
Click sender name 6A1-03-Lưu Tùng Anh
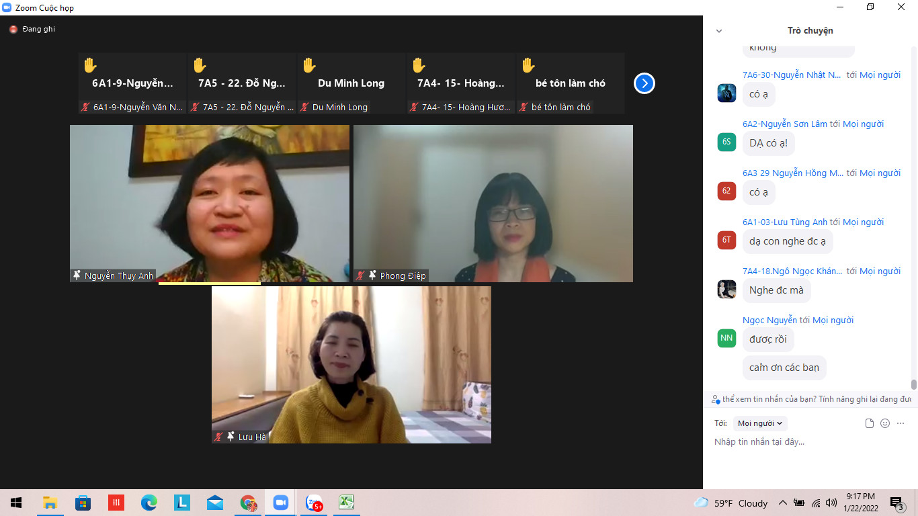784,222
